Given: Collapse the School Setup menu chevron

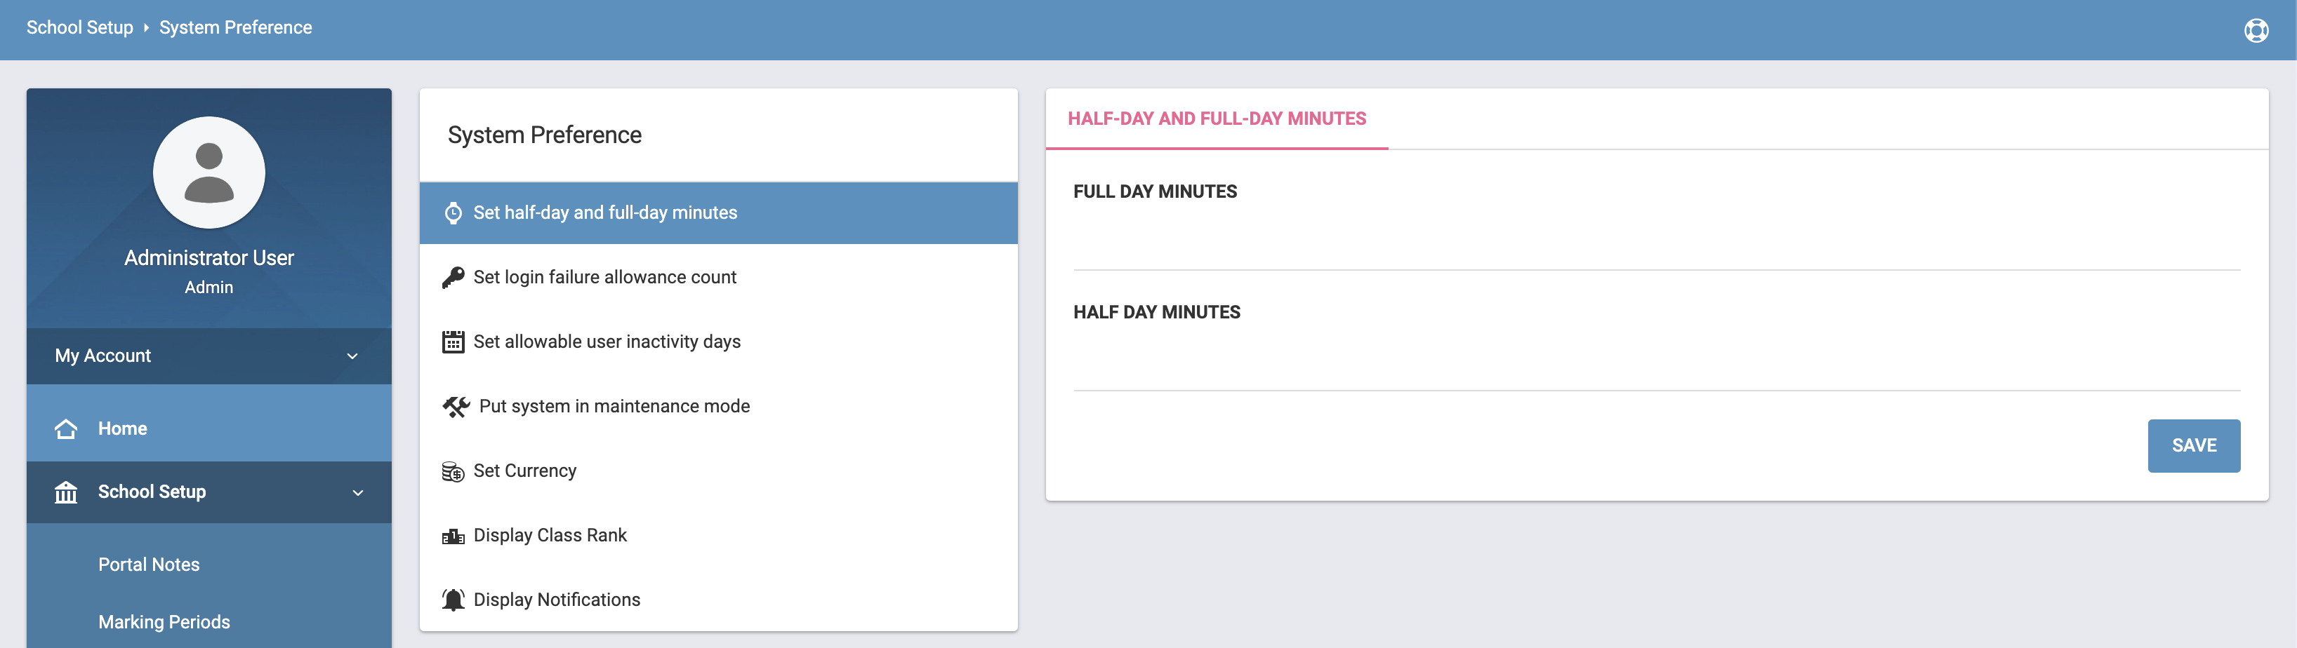Looking at the screenshot, I should [357, 493].
